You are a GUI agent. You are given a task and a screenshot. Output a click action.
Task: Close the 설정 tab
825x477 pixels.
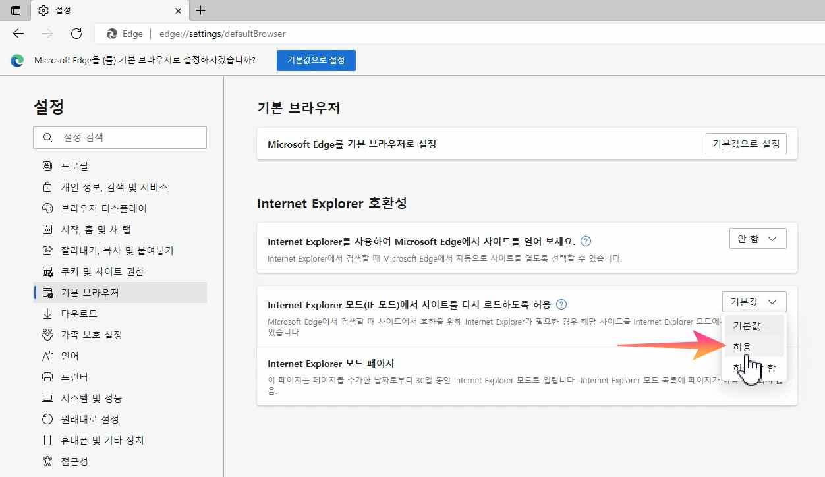coord(179,11)
